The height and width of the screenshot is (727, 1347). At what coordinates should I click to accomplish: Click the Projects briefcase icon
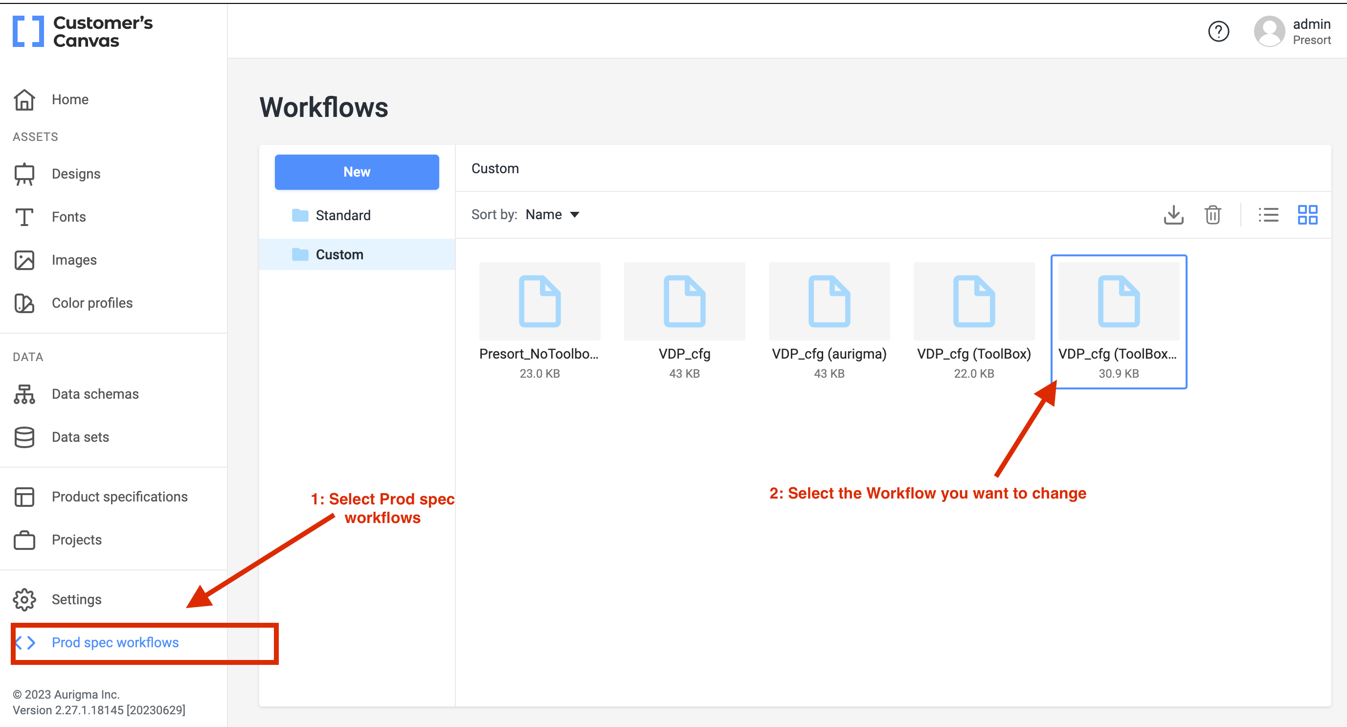pos(24,540)
